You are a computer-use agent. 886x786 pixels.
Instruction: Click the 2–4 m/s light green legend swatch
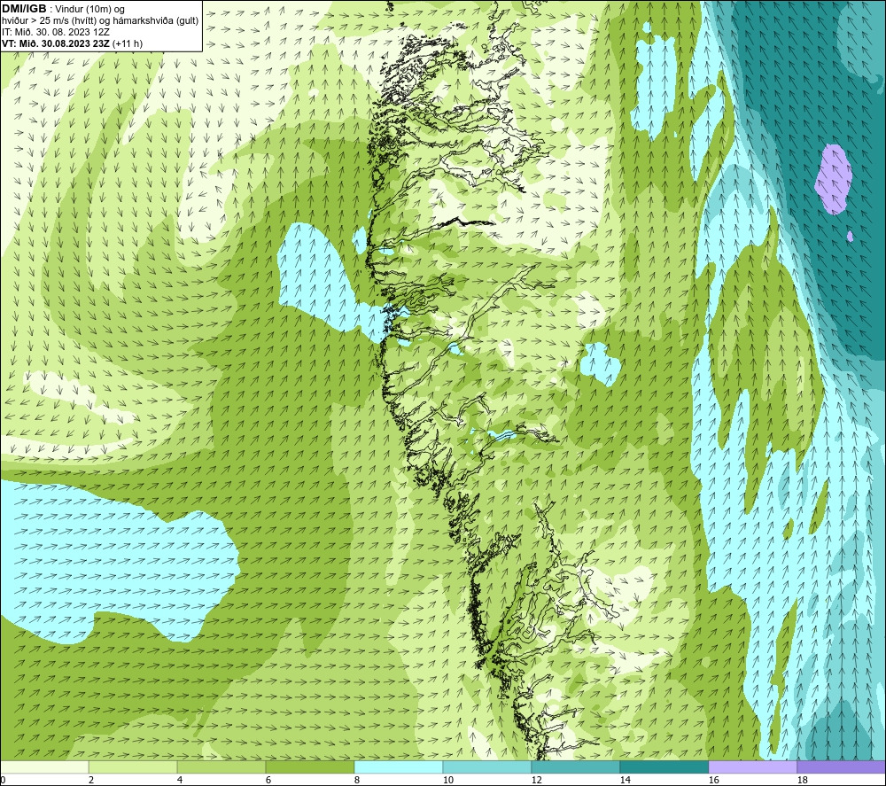133,767
